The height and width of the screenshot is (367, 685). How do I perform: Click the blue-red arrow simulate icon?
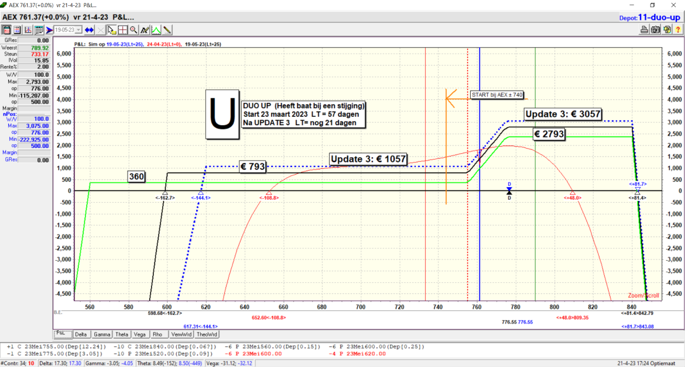coord(49,30)
